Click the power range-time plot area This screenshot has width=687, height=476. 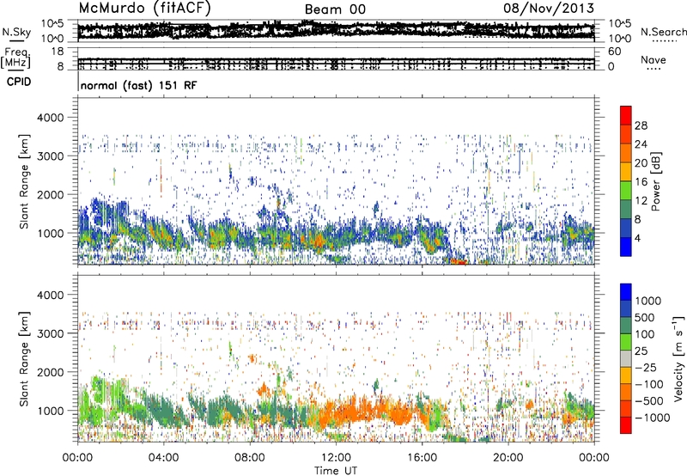point(336,181)
